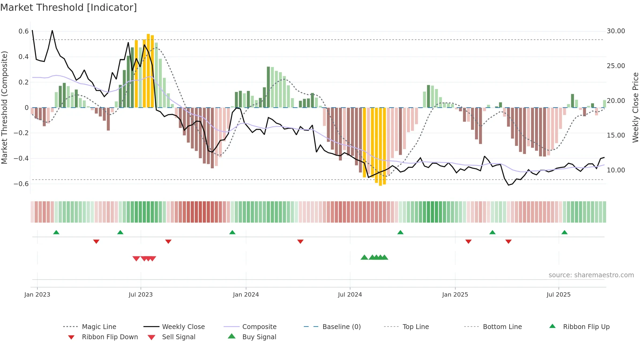
Task: Toggle the Baseline (0) legend entry
Action: click(332, 327)
